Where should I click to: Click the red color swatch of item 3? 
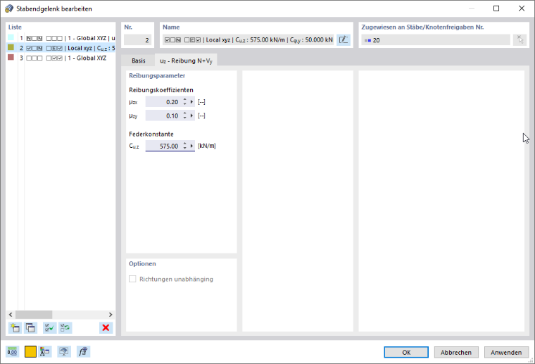pyautogui.click(x=11, y=57)
